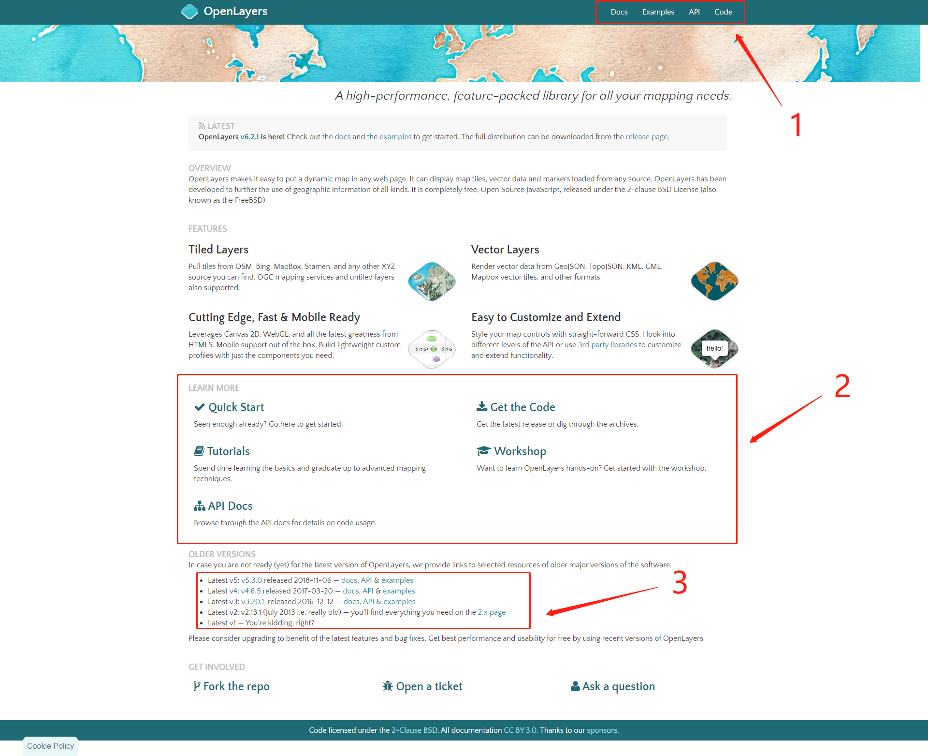The height and width of the screenshot is (756, 928).
Task: Open the release page link
Action: (x=646, y=137)
